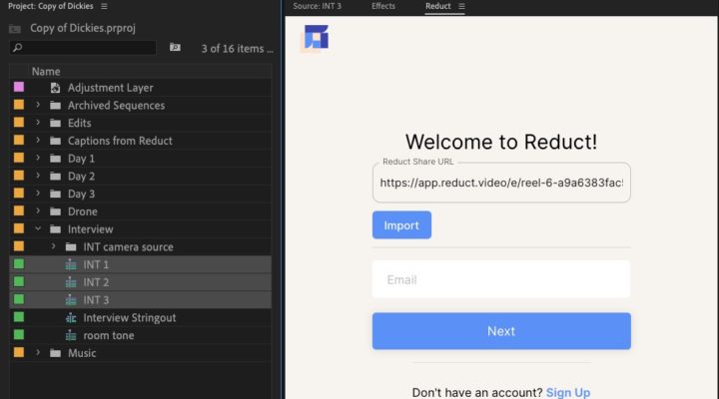The height and width of the screenshot is (399, 719).
Task: Click the '3 of 16 items' selection count
Action: point(237,49)
